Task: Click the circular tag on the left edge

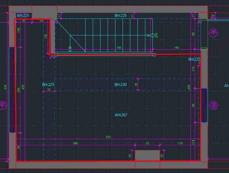Action: tap(3, 105)
